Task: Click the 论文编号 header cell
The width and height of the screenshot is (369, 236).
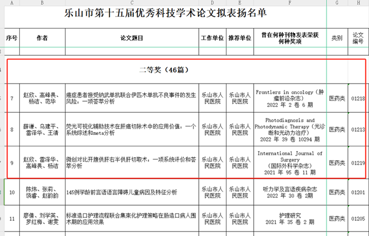Action: (358, 38)
